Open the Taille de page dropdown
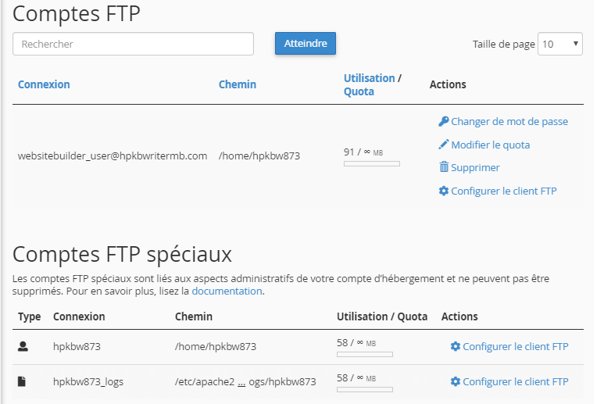 tap(559, 44)
